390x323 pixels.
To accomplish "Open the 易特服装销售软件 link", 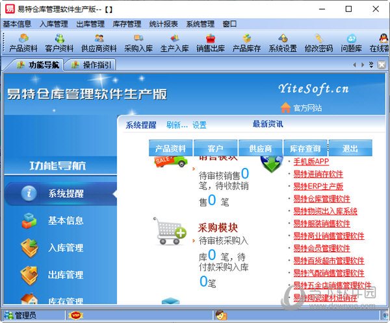I will click(322, 224).
